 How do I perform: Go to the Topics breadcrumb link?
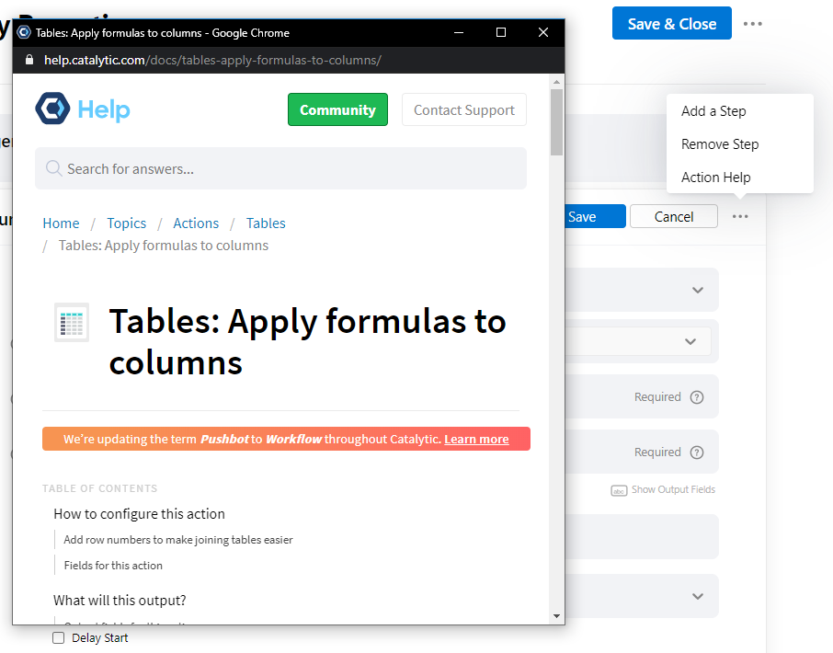click(x=127, y=223)
